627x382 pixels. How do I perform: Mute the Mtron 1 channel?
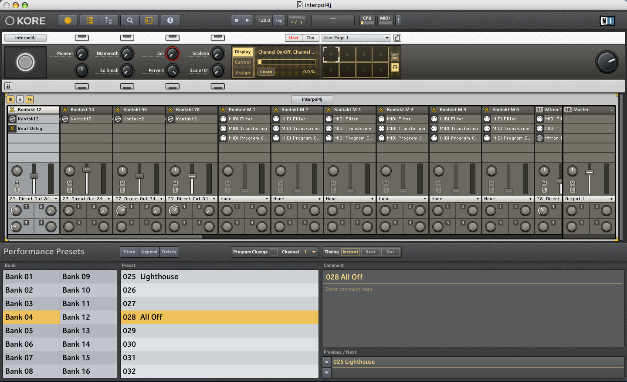coord(544,183)
